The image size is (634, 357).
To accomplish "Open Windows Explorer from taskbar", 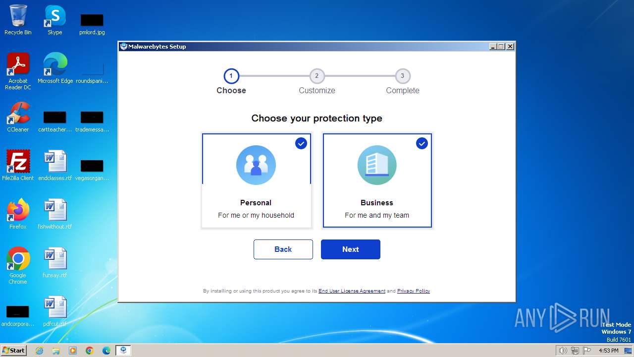I will pyautogui.click(x=56, y=351).
